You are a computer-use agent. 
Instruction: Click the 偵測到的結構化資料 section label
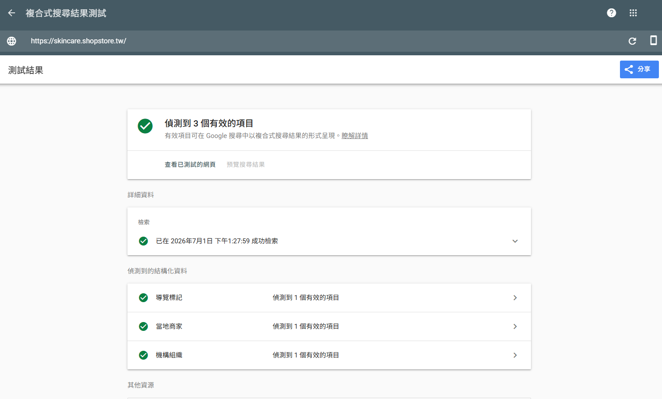[157, 271]
